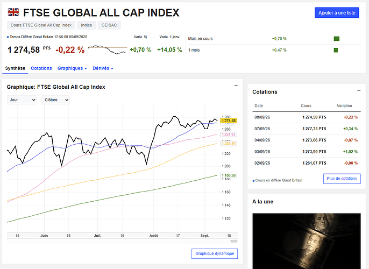Click the chart's horizontal scrollbar handle
Screen dimensions: 369x269
coord(233,241)
